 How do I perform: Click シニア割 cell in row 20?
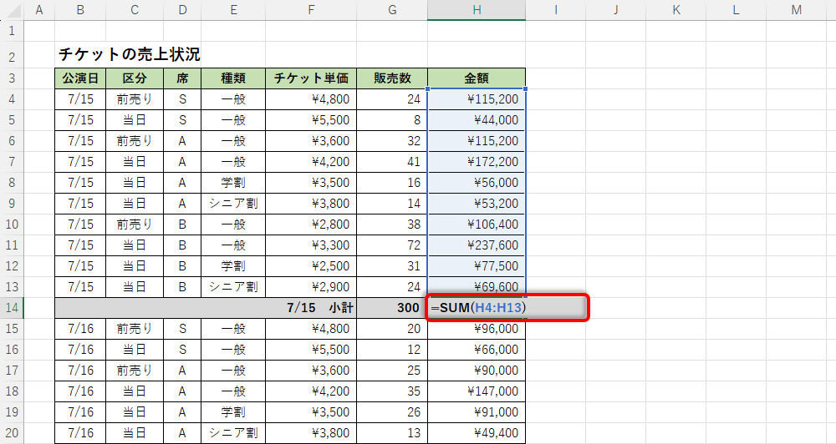coord(233,433)
